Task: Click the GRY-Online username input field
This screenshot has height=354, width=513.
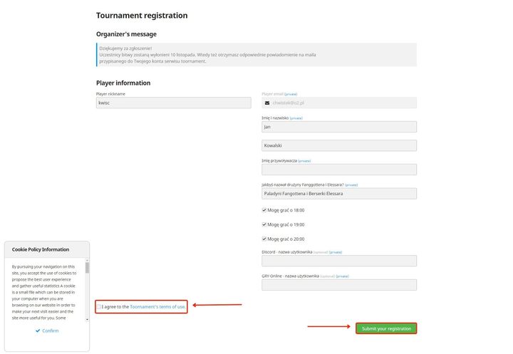Action: 339,285
